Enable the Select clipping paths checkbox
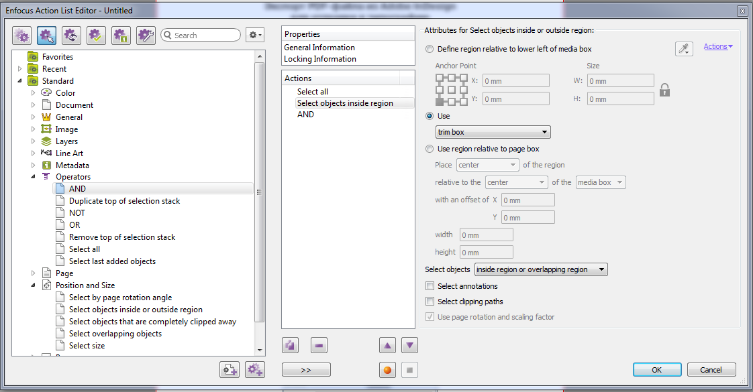 coord(430,302)
